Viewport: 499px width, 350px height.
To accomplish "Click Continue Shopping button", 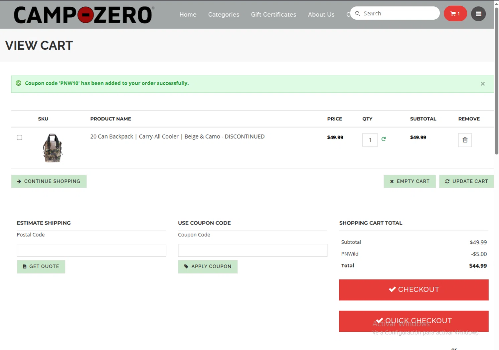I will point(49,181).
